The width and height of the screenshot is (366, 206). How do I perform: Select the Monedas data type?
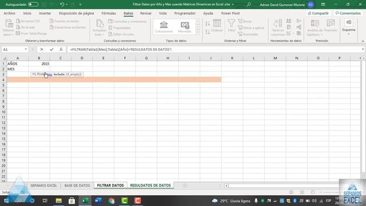click(x=185, y=27)
